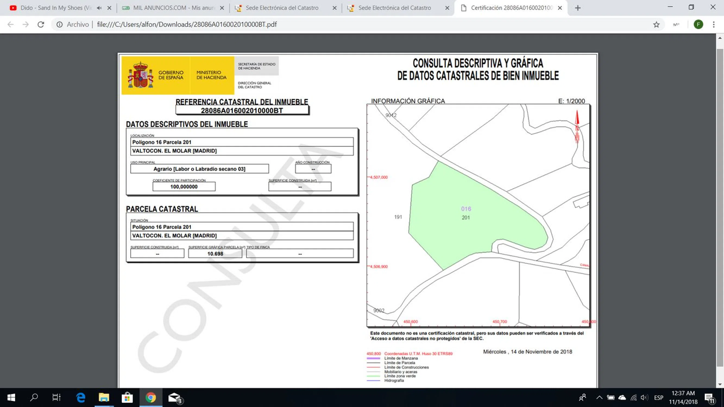Open File Explorer from the taskbar
The width and height of the screenshot is (724, 407).
[x=104, y=398]
